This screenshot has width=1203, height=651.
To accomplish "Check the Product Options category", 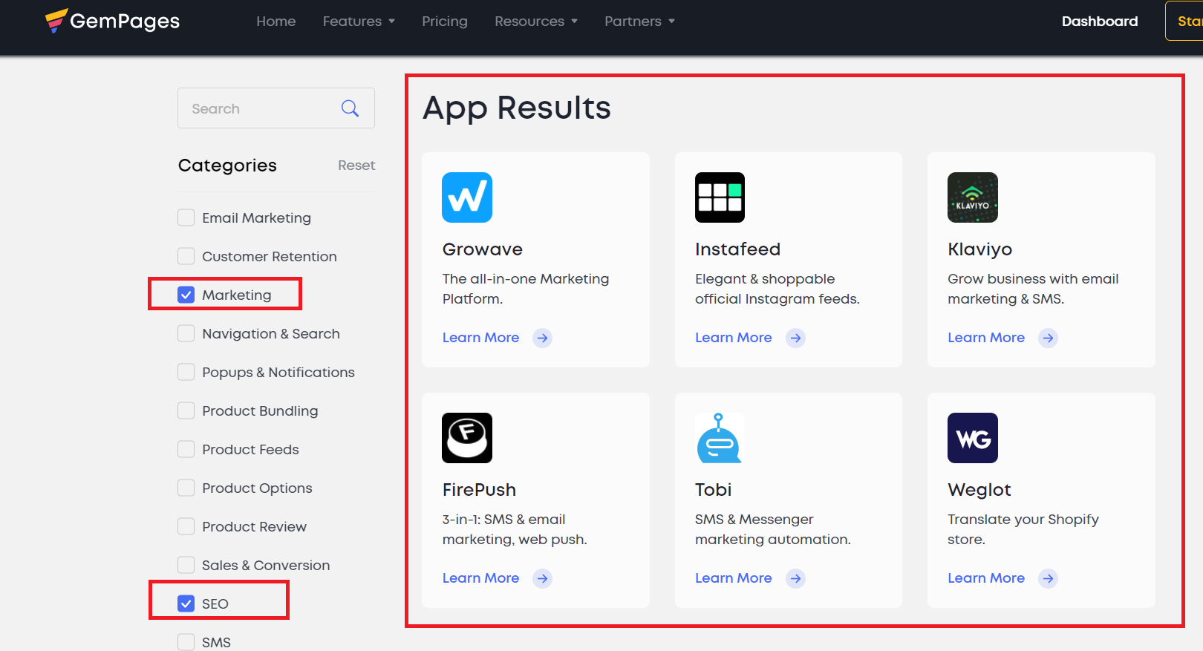I will point(186,488).
